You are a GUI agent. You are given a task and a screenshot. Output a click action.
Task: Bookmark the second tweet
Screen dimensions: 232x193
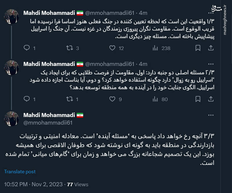(197, 99)
